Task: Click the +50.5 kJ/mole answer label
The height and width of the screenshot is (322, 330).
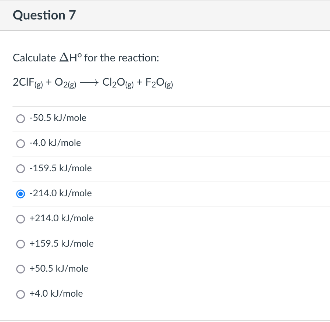Action: 59,269
